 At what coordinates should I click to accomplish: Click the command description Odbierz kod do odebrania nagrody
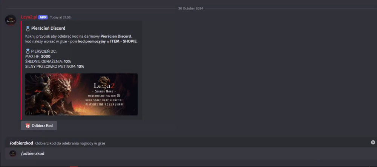click(70, 143)
